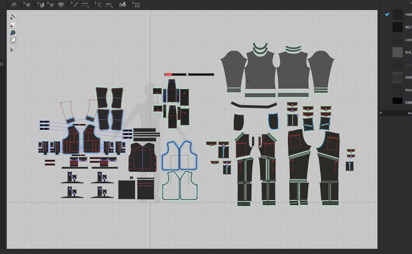Toggle the Freeze Pattern lock icon
The width and height of the screenshot is (412, 254).
click(x=13, y=48)
